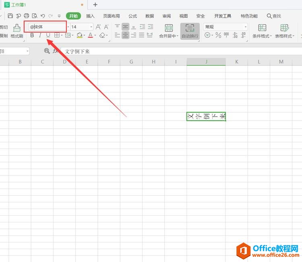Increase decimal places

235,35
